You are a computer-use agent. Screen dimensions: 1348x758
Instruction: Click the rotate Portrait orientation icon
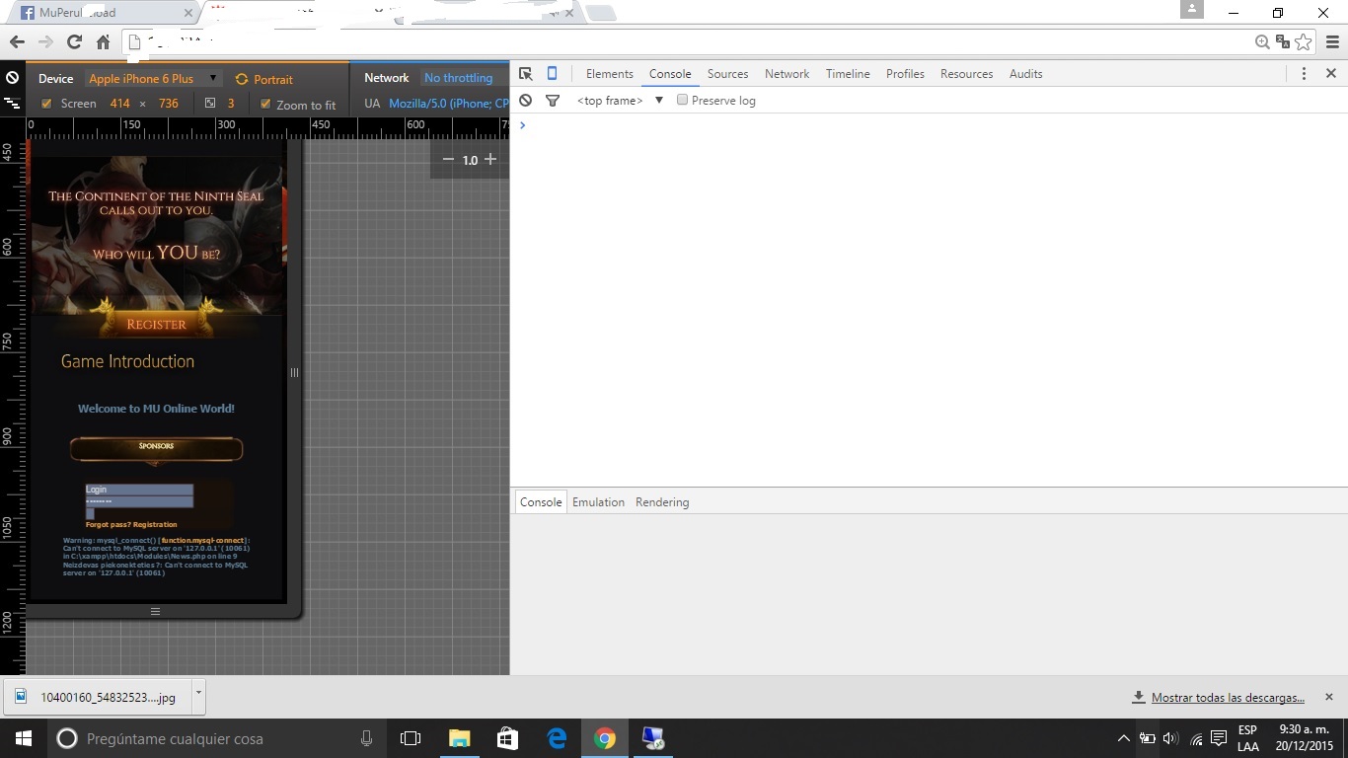pos(241,79)
